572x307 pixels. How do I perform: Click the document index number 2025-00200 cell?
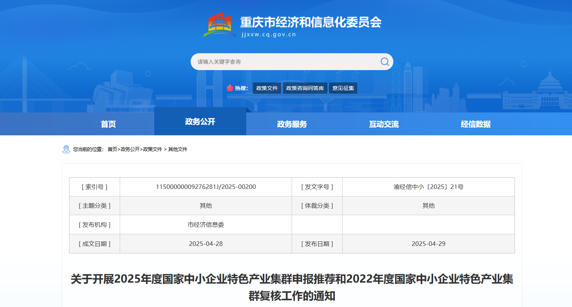pyautogui.click(x=206, y=187)
